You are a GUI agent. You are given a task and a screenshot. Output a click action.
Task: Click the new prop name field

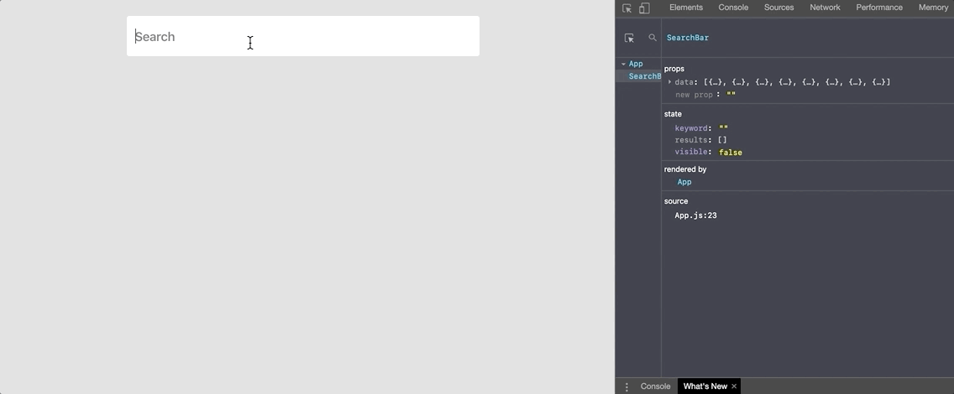695,95
